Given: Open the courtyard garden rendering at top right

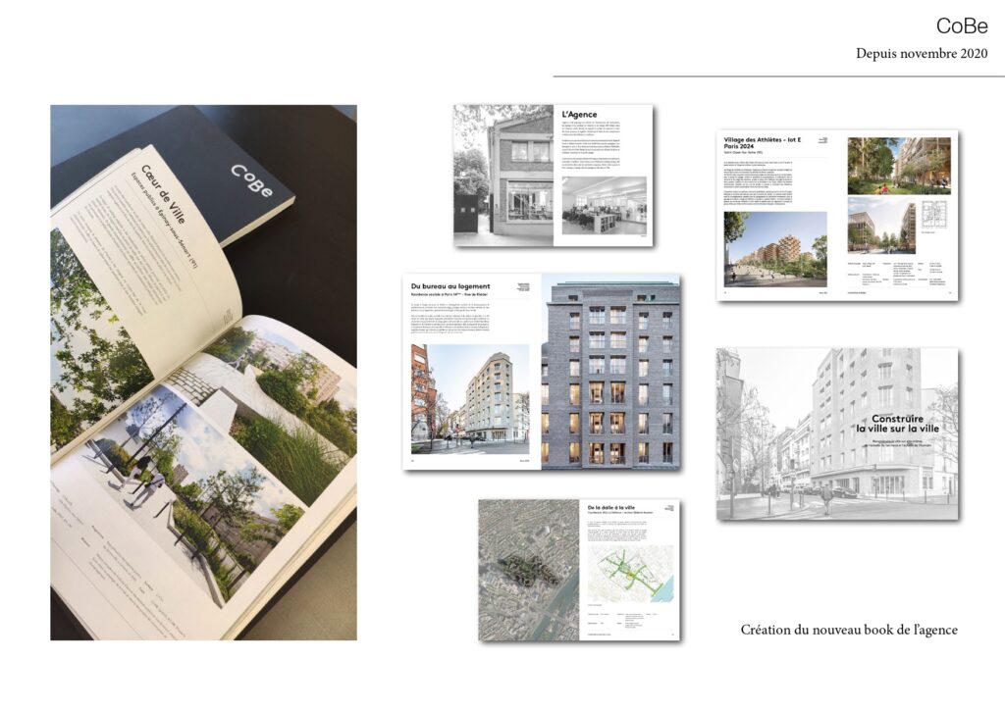Looking at the screenshot, I should click(898, 165).
